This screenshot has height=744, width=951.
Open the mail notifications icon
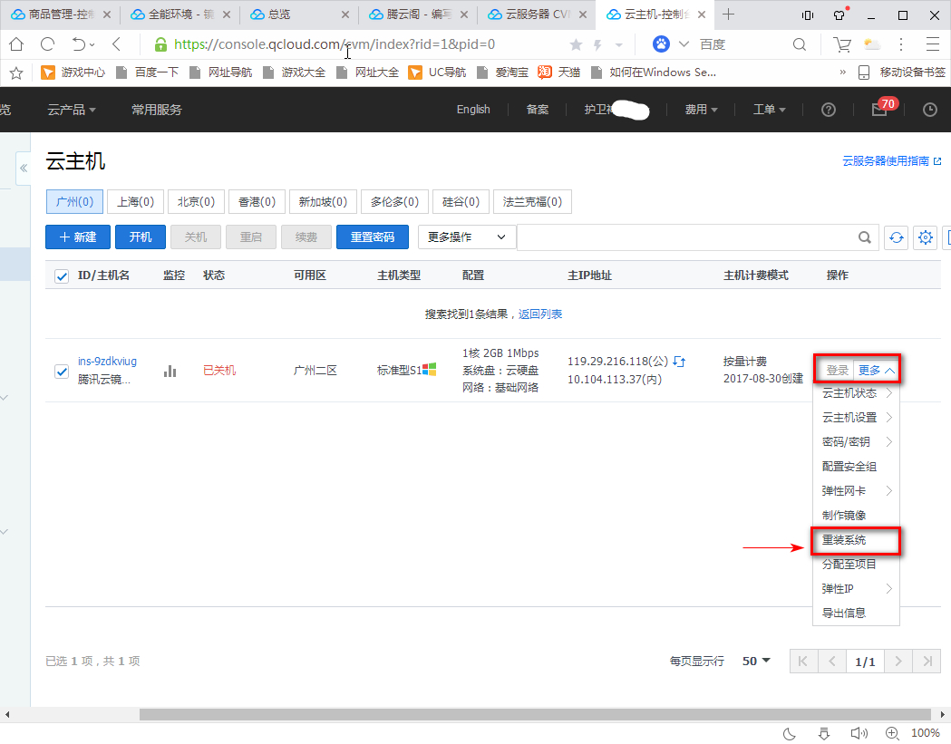(878, 110)
